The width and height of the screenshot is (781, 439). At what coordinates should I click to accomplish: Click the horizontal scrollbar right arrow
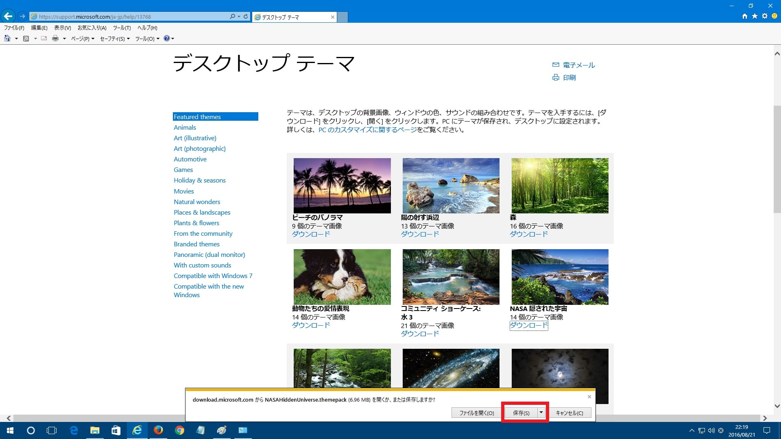(765, 418)
